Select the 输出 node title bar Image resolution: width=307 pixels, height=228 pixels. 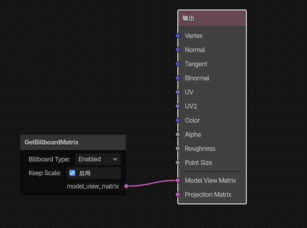(212, 18)
